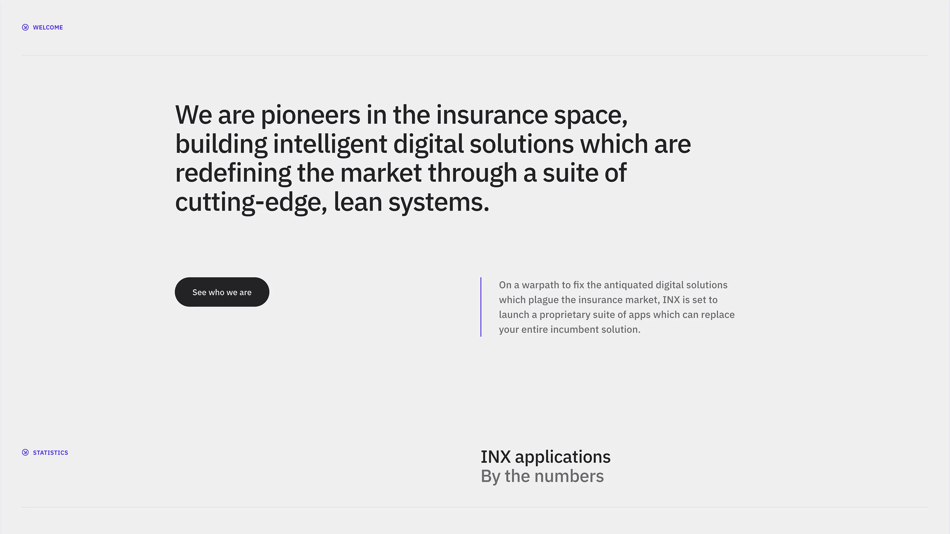The width and height of the screenshot is (950, 534).
Task: Click the INX applications heading
Action: point(545,457)
